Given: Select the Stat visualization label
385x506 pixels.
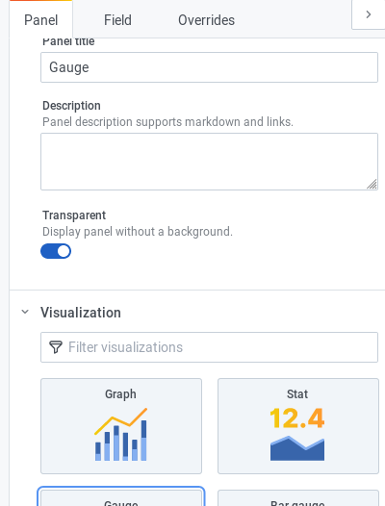Looking at the screenshot, I should pyautogui.click(x=297, y=394).
